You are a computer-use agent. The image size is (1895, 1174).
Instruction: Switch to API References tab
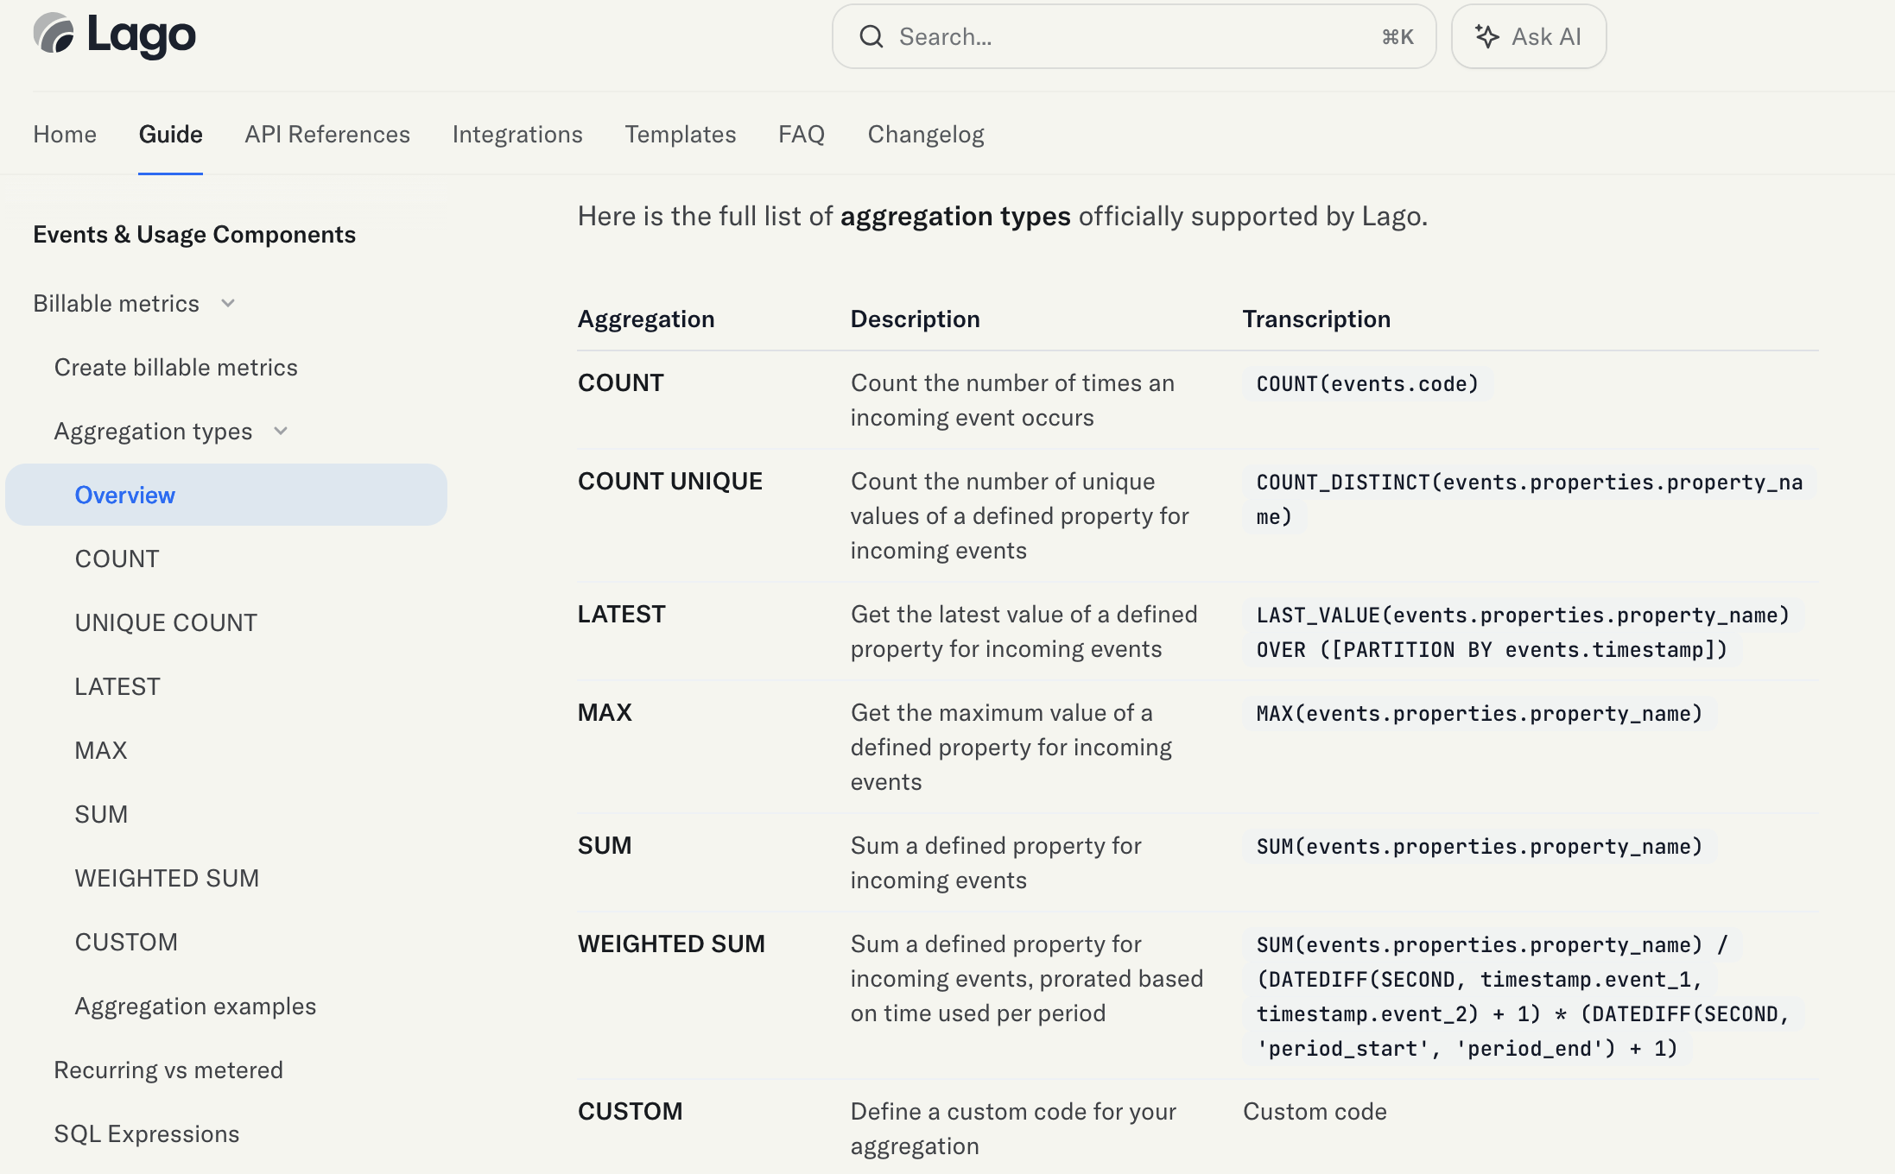(x=327, y=134)
